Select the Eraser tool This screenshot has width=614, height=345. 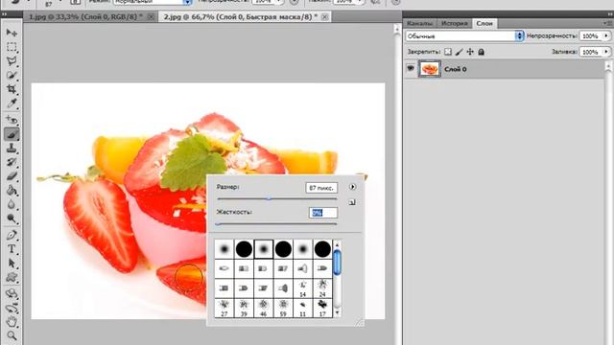12,176
